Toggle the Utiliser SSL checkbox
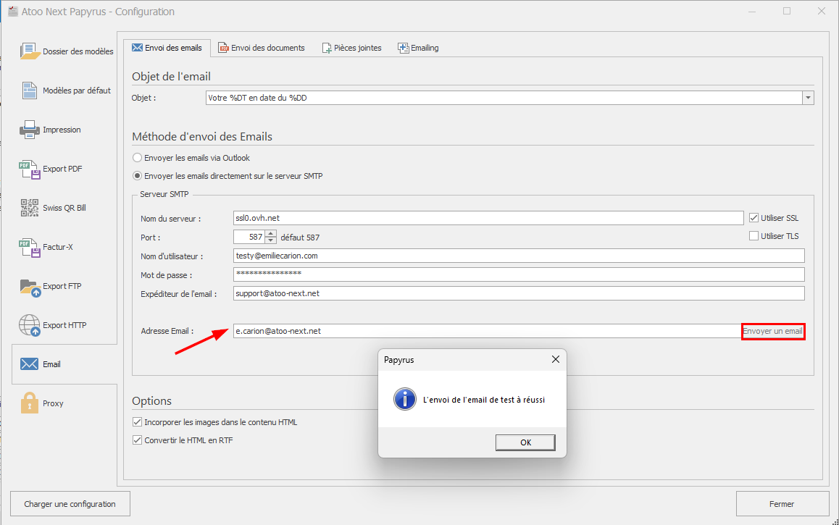This screenshot has height=525, width=839. [754, 218]
